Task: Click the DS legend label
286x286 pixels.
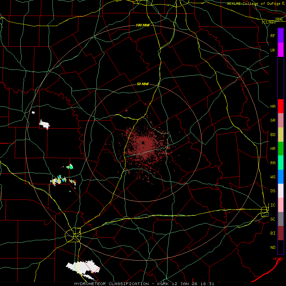Action: (273, 191)
